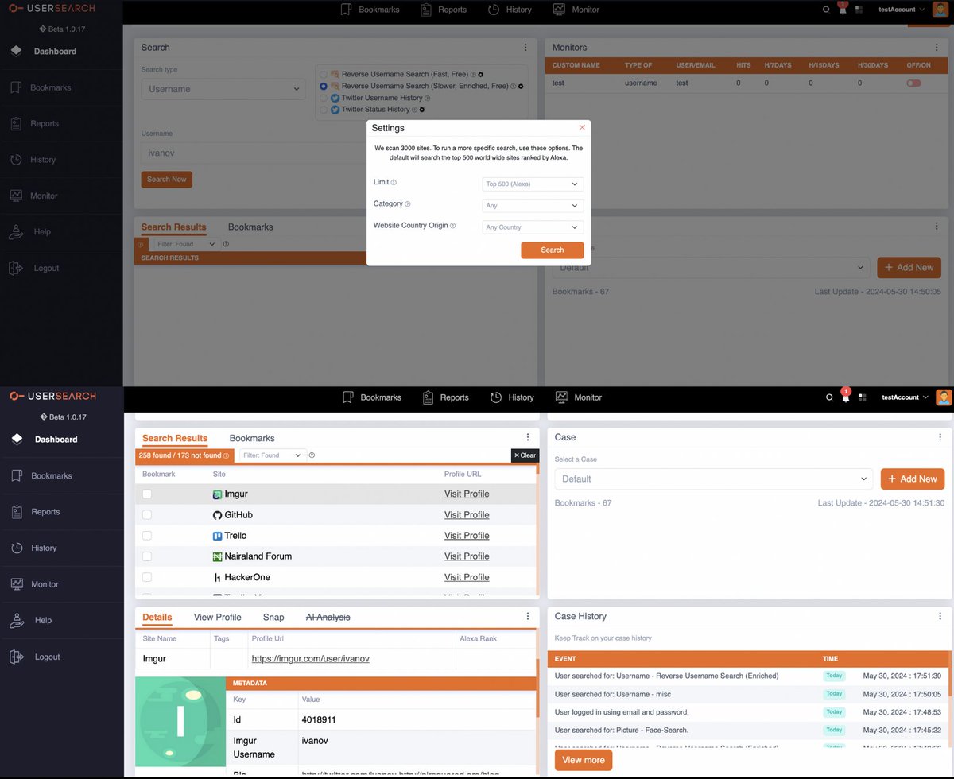Viewport: 954px width, 779px height.
Task: Select Search Results tab in lower screenshot
Action: coord(175,438)
